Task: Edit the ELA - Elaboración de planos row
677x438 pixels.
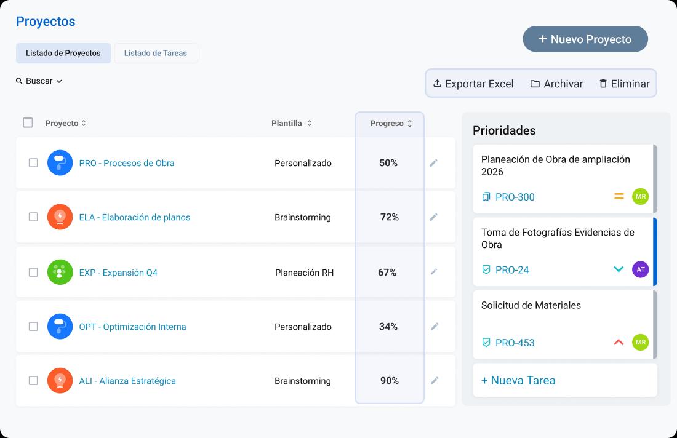Action: pyautogui.click(x=433, y=217)
